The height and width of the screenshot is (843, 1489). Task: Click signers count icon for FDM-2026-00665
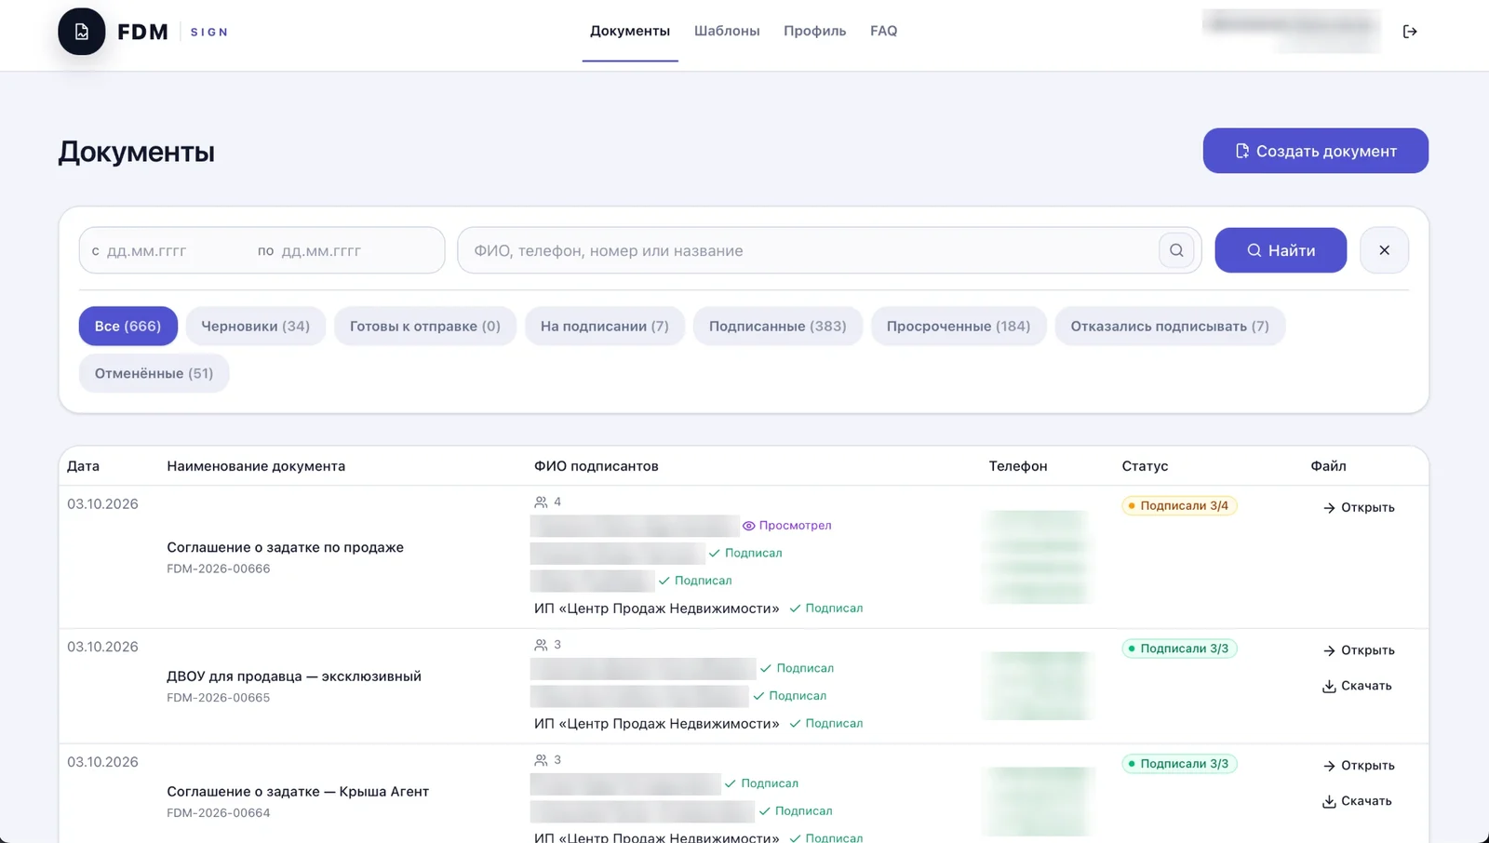541,645
